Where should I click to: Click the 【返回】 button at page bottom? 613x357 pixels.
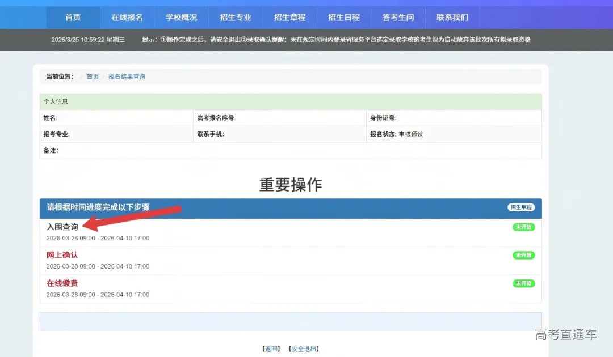coord(271,349)
